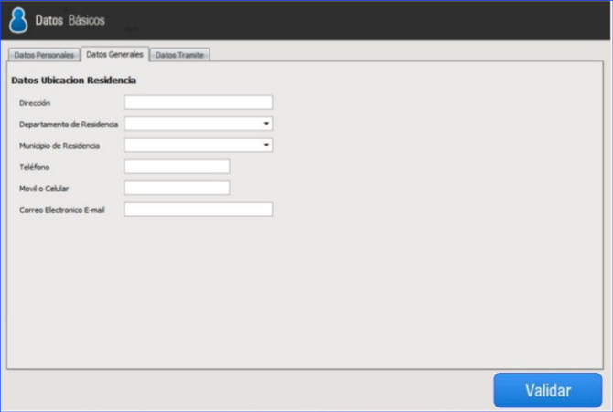Click the Datos Básicos header title
The width and height of the screenshot is (613, 412).
tap(70, 20)
